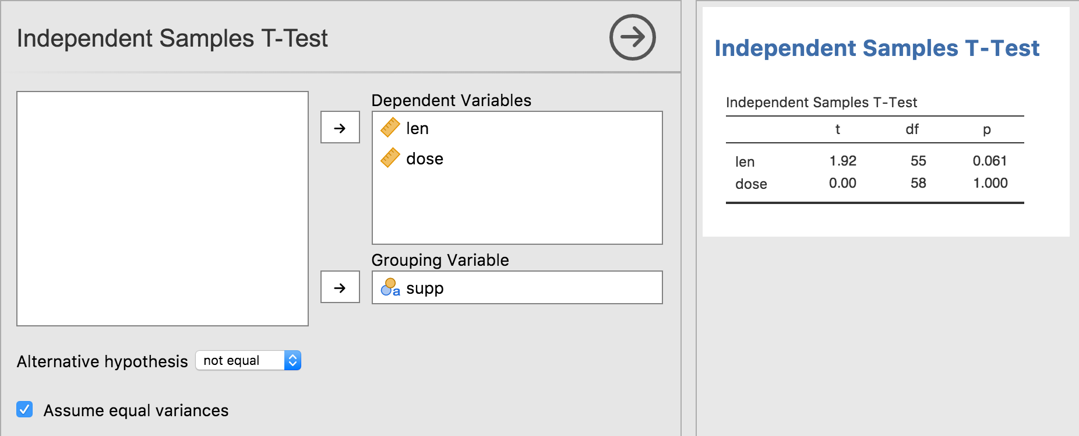
Task: Click the circled arrow to hide options panel
Action: pos(632,37)
